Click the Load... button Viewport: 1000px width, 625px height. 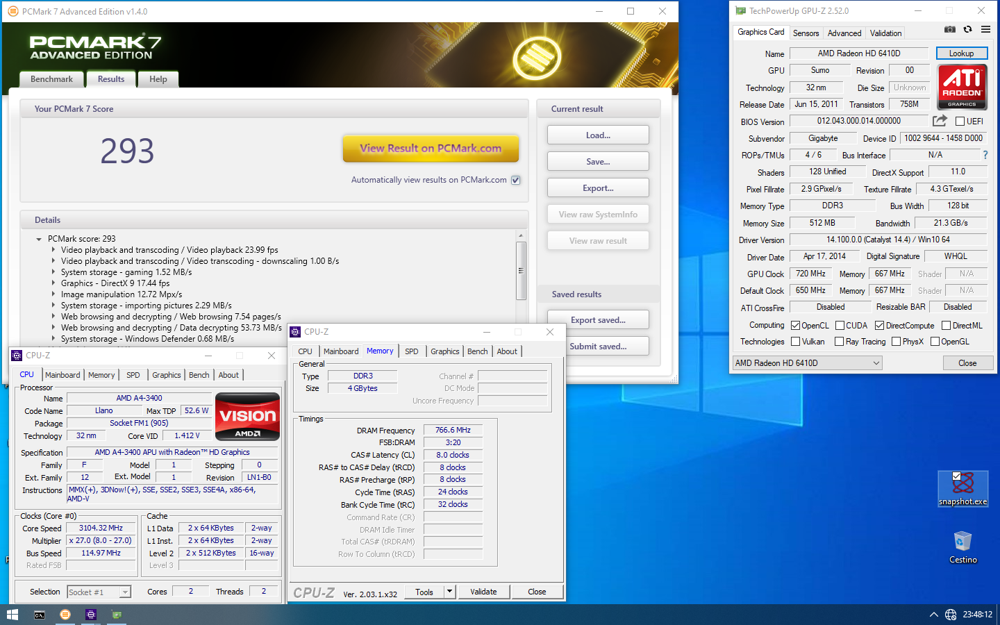click(598, 135)
